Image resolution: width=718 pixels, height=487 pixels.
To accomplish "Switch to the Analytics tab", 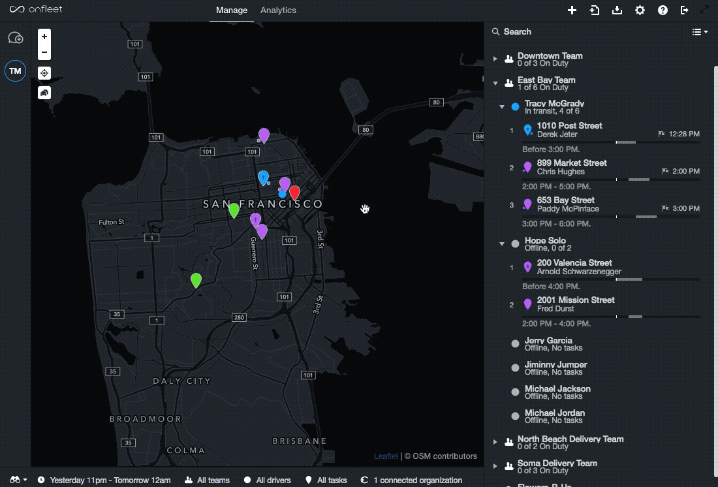I will (279, 10).
